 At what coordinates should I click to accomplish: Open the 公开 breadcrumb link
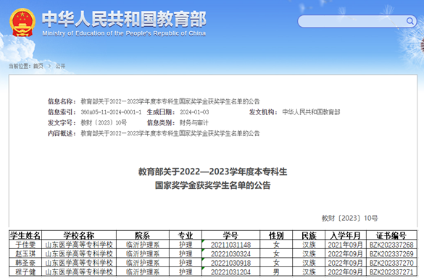coord(60,66)
